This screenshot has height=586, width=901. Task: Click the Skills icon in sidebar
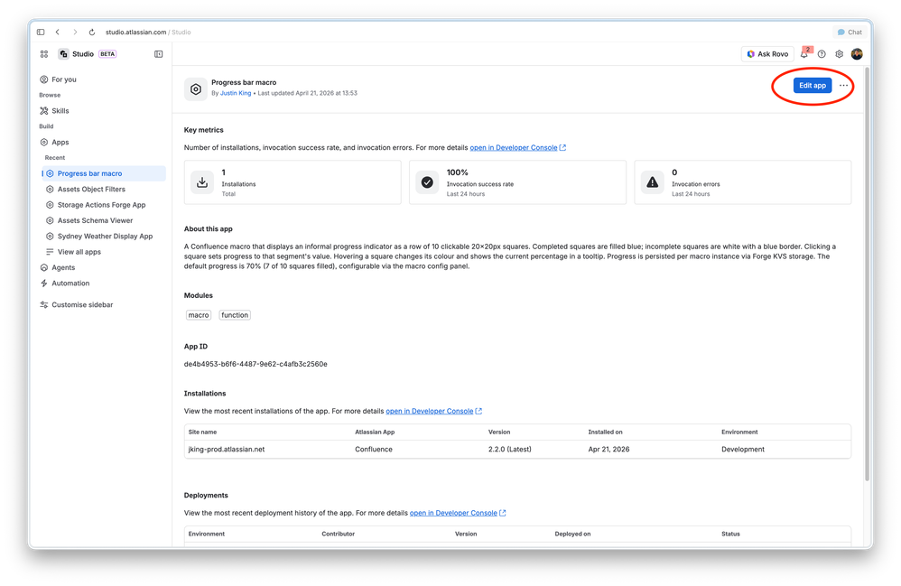coord(43,111)
